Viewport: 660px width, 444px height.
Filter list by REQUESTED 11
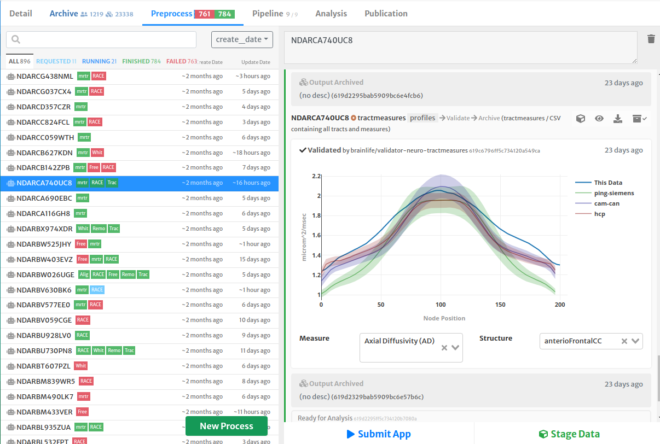56,61
